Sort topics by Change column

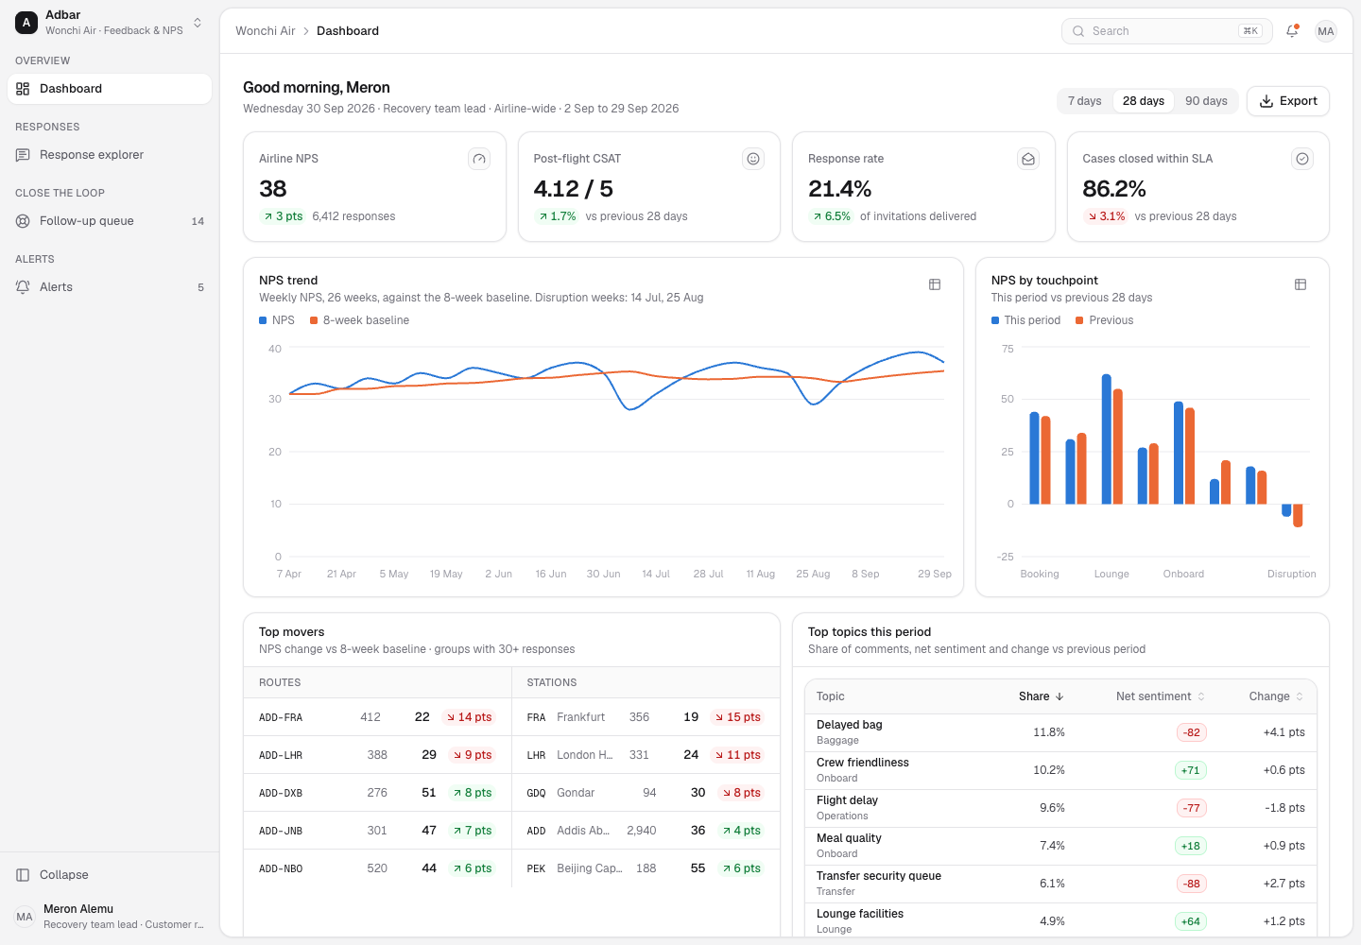pyautogui.click(x=1277, y=696)
